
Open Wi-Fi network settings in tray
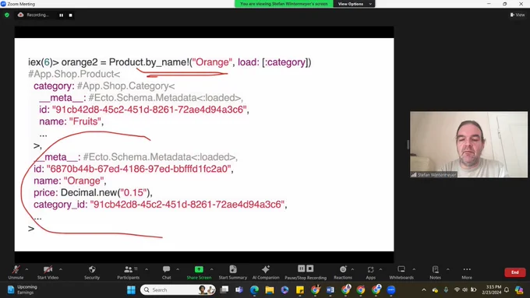[457, 290]
